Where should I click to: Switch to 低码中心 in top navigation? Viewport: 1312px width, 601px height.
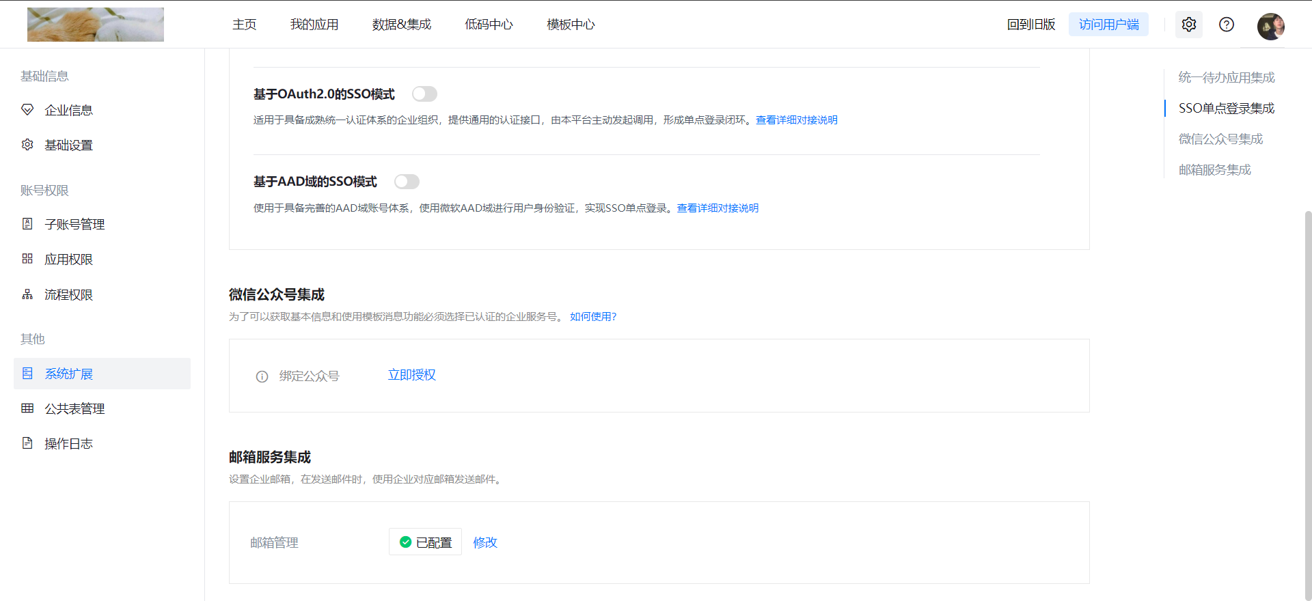click(489, 25)
